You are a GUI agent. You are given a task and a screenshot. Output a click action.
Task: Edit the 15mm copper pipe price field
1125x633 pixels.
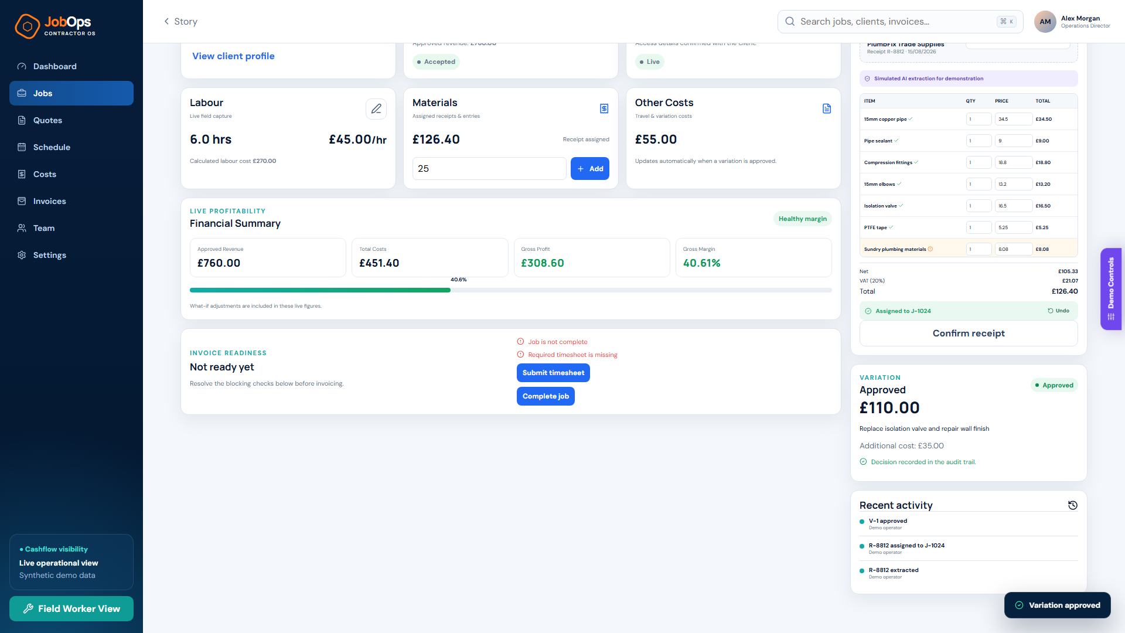(1014, 119)
